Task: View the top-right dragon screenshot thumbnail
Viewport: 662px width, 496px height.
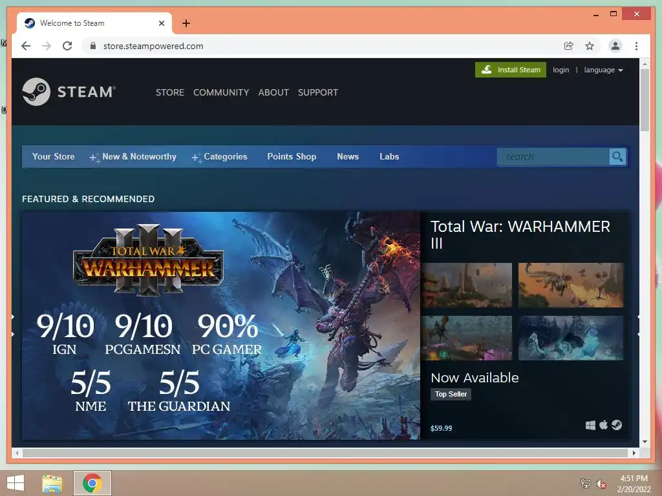Action: click(x=571, y=285)
